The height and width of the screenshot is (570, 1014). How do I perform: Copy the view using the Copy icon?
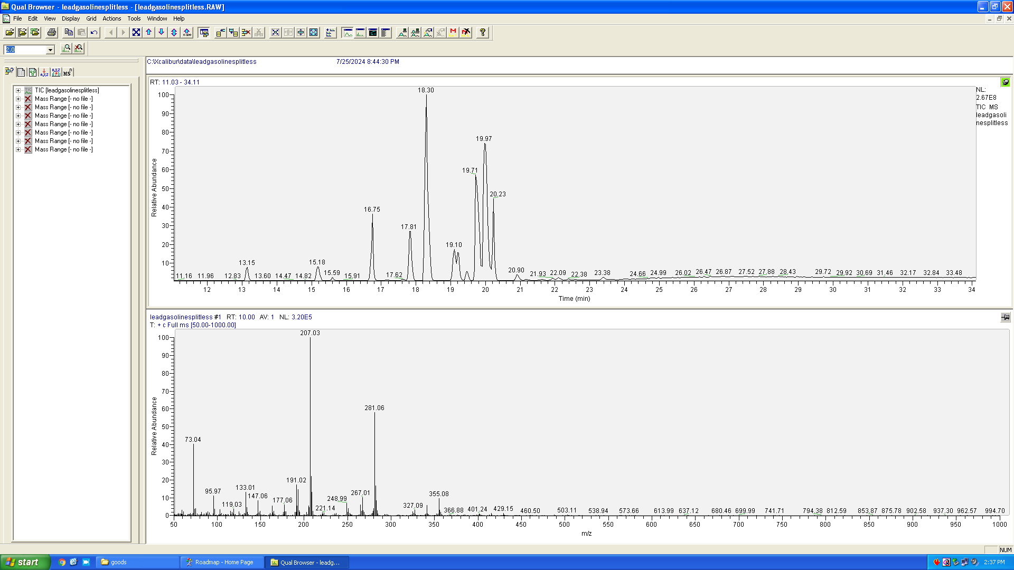click(x=69, y=33)
